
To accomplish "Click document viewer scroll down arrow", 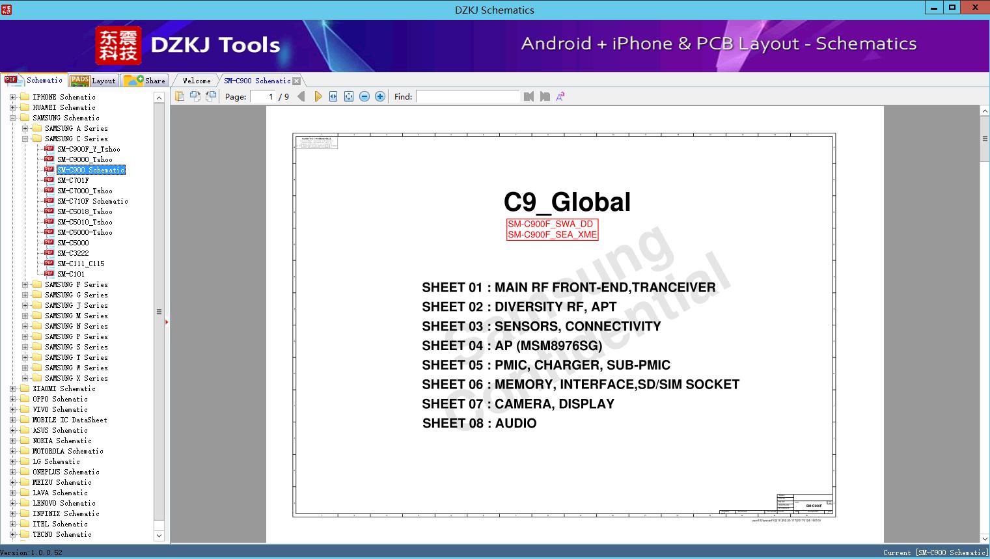I will (984, 538).
